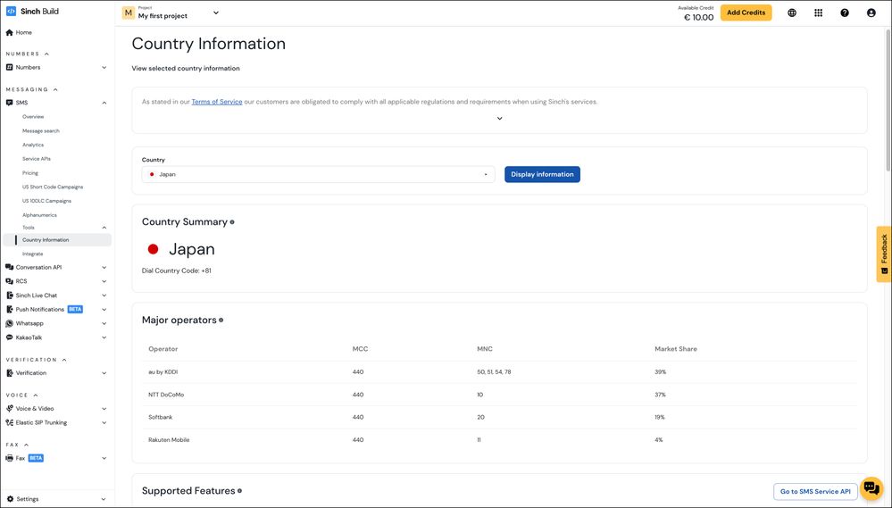The image size is (892, 508).
Task: Click the Market Share column header
Action: (676, 349)
